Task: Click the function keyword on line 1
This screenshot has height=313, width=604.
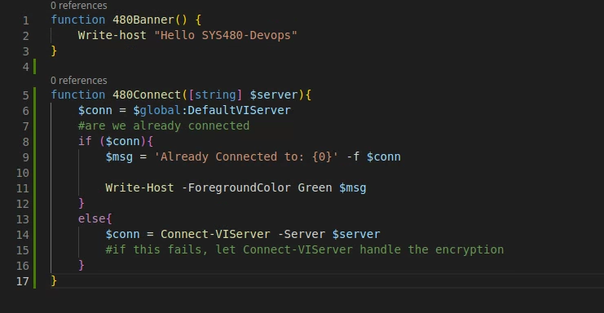Action: 77,20
